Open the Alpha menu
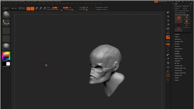 (x=4, y=4)
